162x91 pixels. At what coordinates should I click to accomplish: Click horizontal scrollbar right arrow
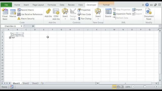[156, 83]
